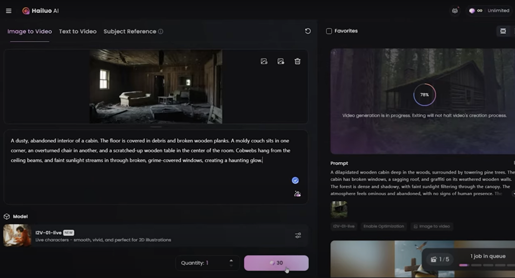
Task: Click the job queue progress bar
Action: tap(482, 265)
